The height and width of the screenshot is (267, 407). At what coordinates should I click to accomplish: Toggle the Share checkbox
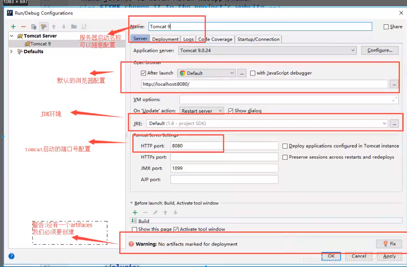tap(386, 27)
